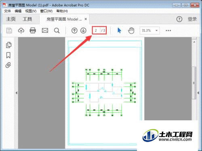The width and height of the screenshot is (202, 151).
Task: Collapse the left navigation pane arrow
Action: [x=17, y=93]
